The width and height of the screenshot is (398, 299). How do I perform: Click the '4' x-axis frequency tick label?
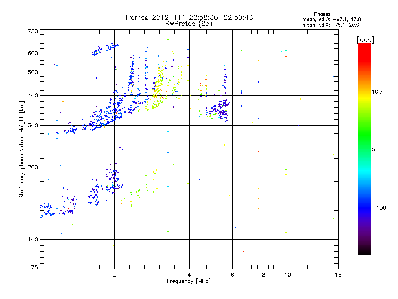(x=189, y=275)
